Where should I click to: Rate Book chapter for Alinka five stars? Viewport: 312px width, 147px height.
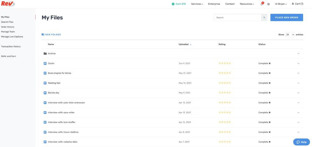point(230,73)
